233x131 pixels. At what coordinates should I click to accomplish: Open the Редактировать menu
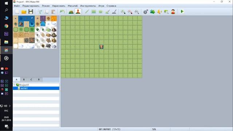point(31,6)
